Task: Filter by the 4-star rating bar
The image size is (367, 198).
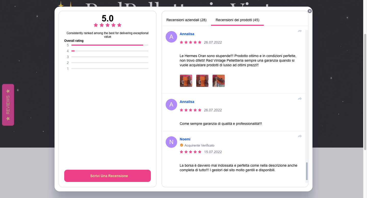Action: [x=110, y=51]
